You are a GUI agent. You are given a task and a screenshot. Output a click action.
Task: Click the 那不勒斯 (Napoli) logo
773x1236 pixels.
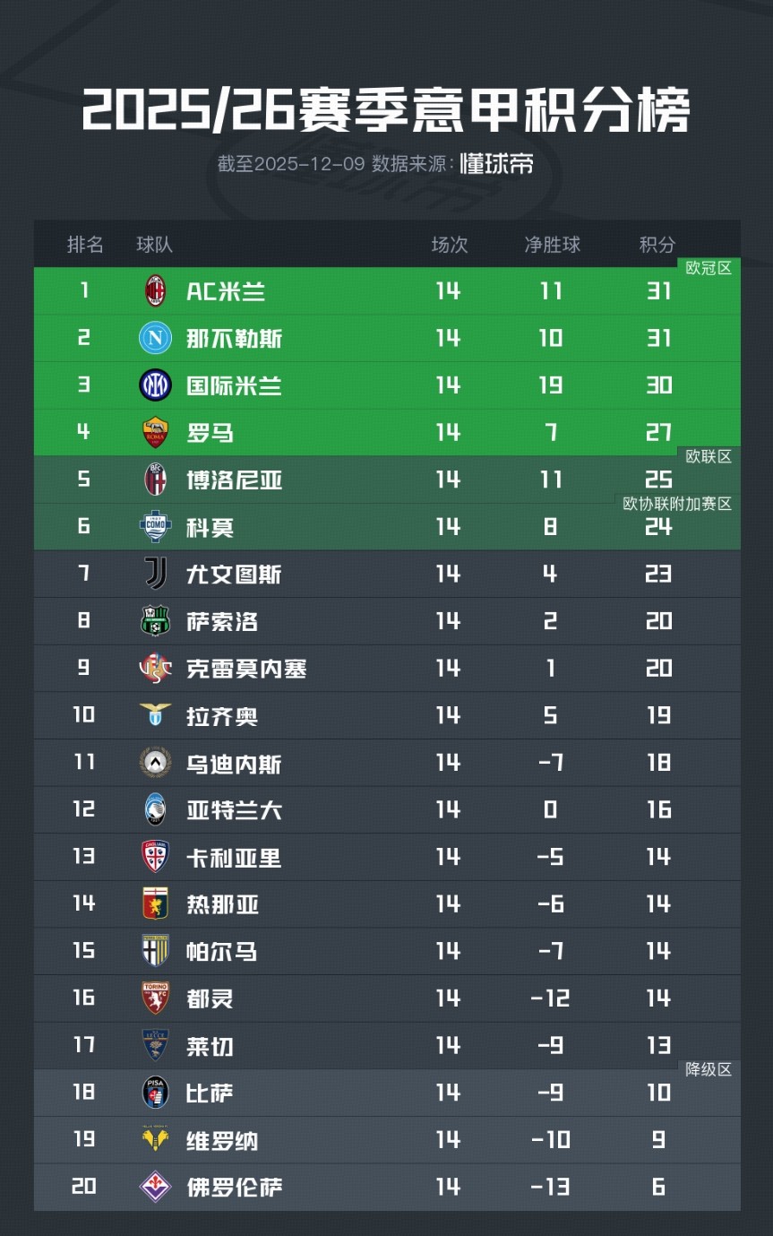[x=155, y=338]
